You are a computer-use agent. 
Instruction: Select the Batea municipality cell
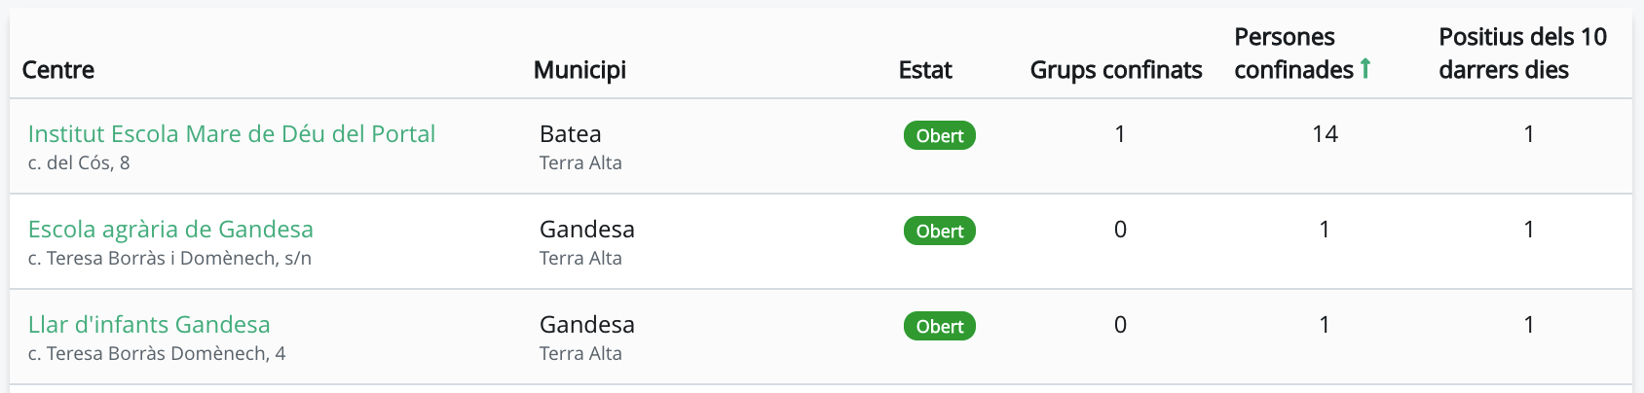coord(571,134)
